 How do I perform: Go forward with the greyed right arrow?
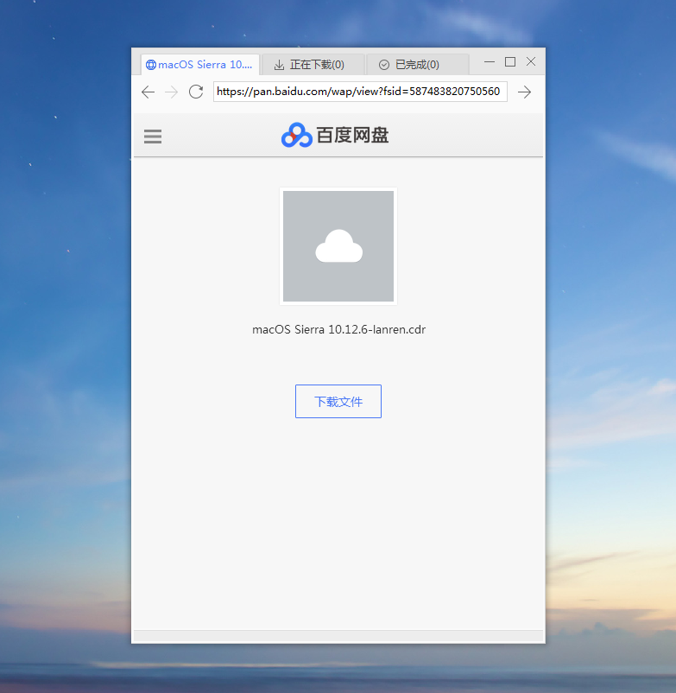tap(171, 92)
